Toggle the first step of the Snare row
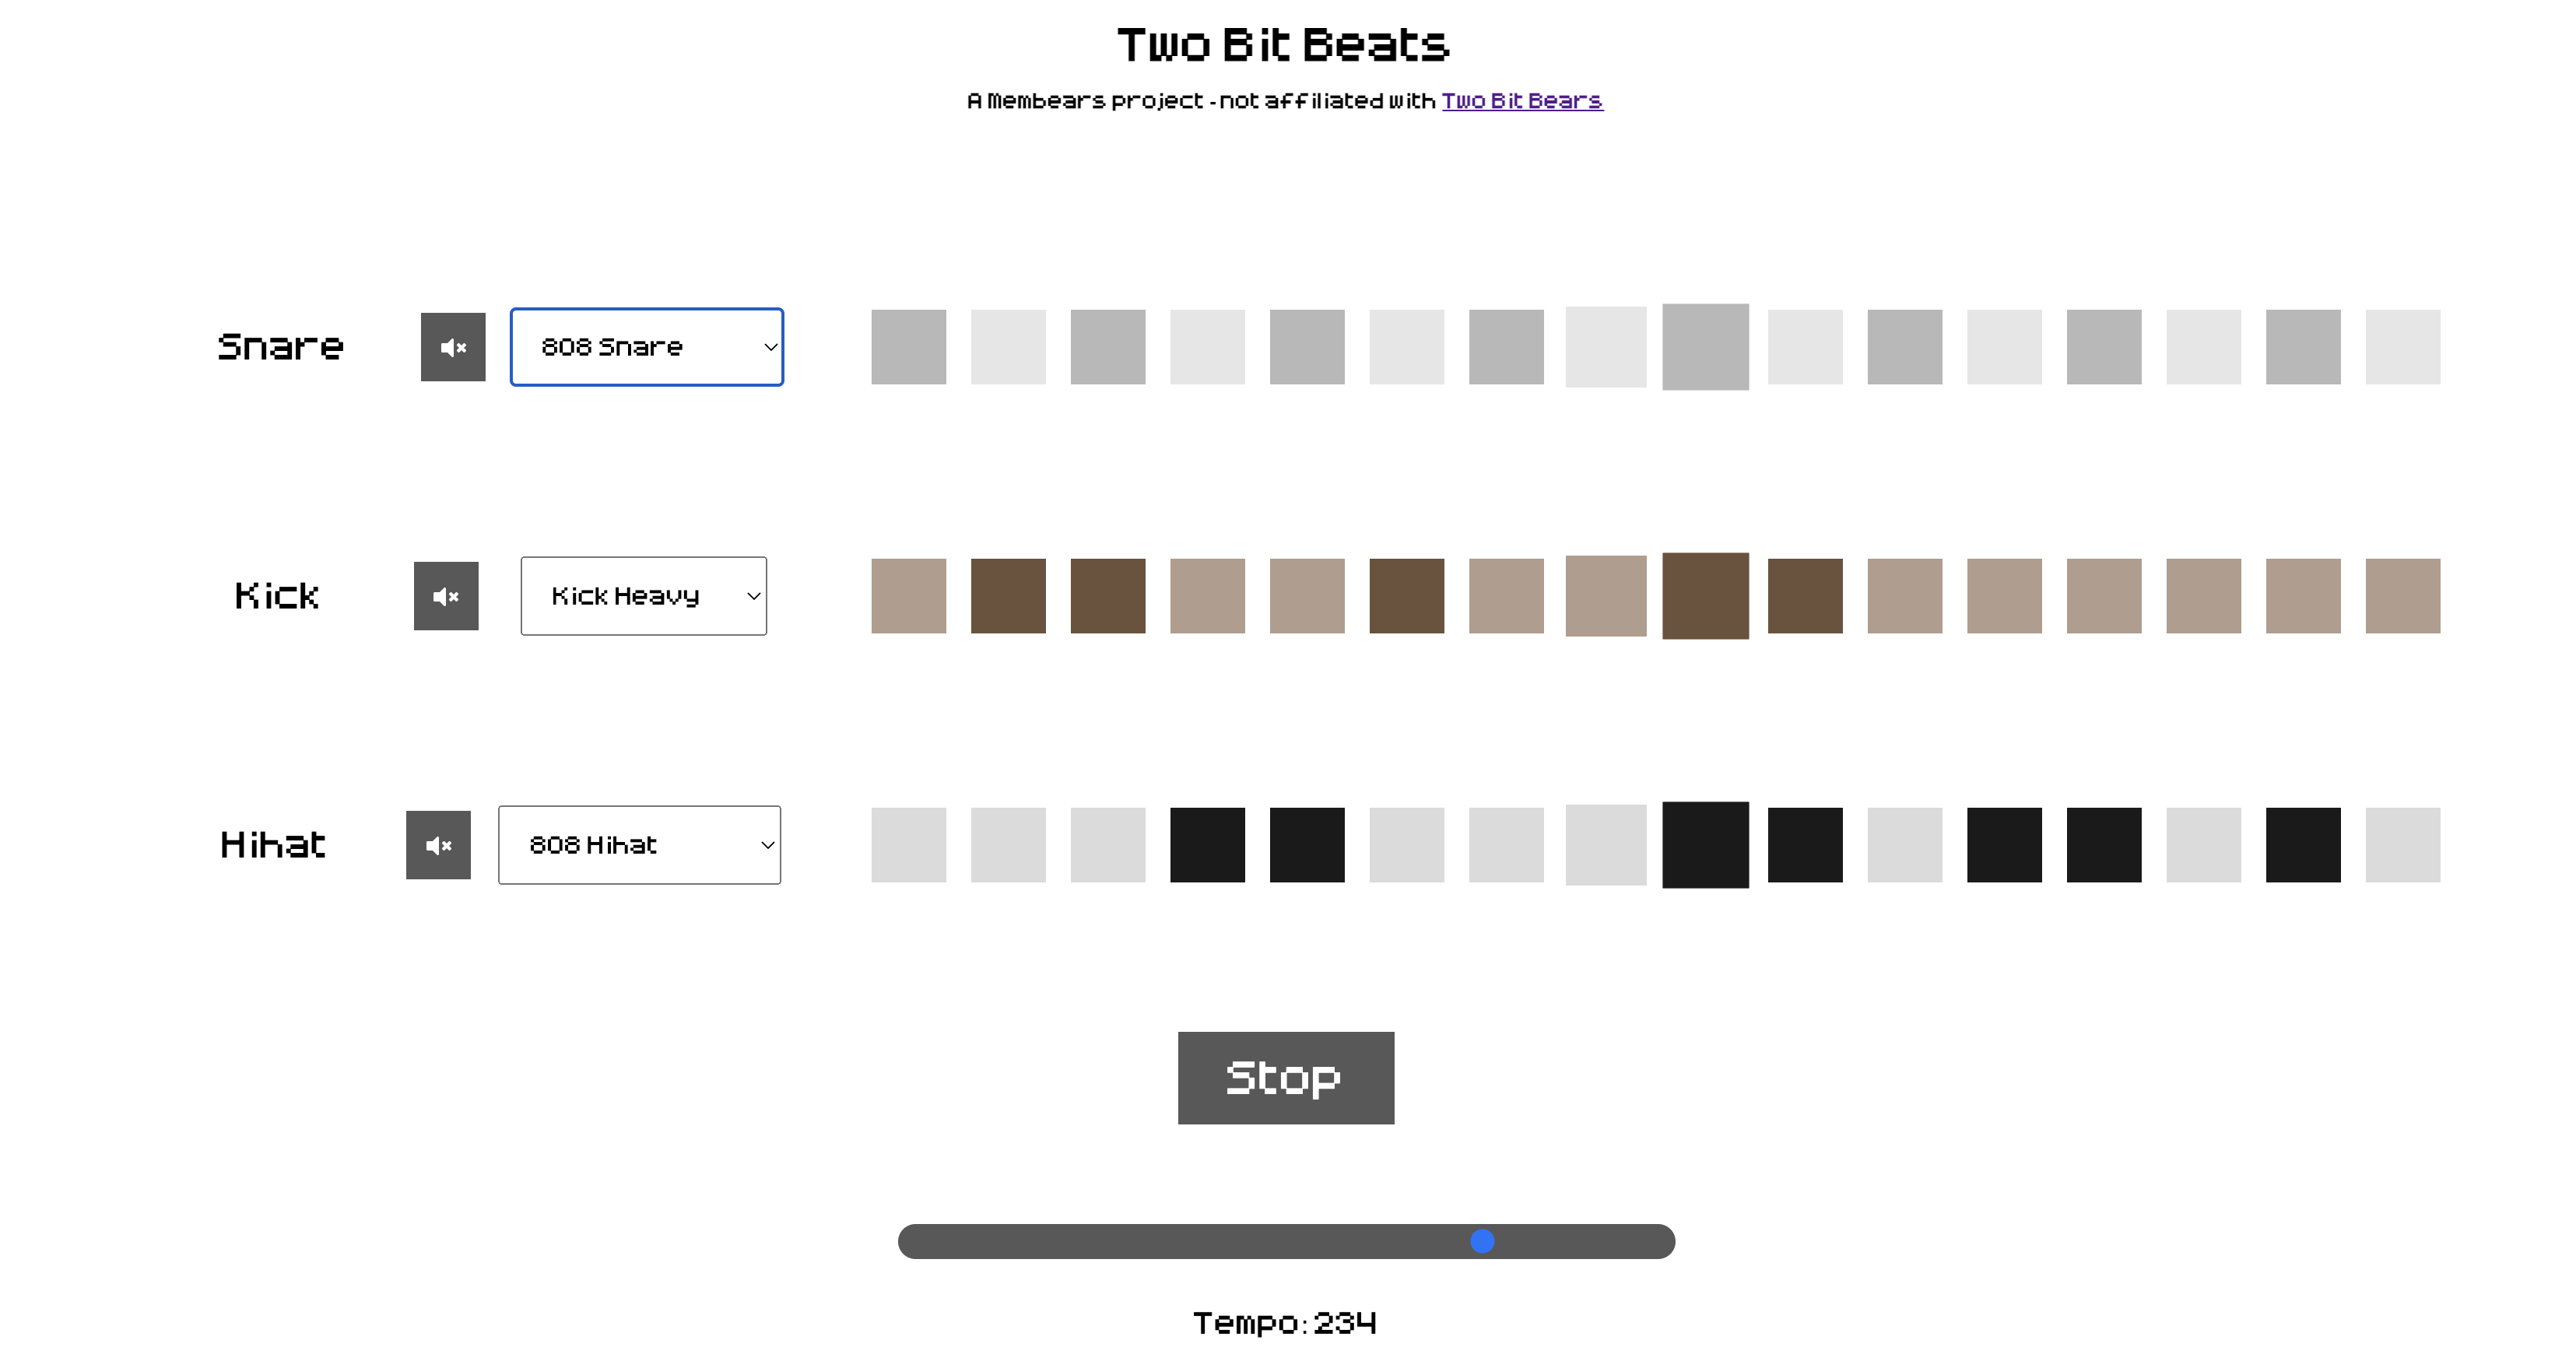 pos(908,346)
